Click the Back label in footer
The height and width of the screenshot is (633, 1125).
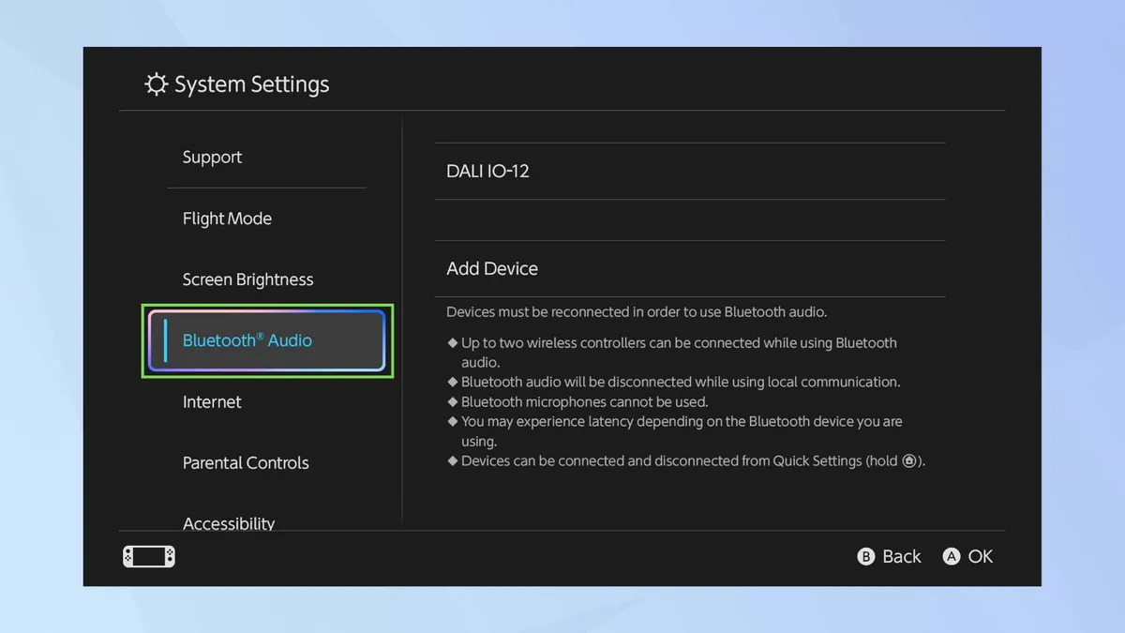tap(901, 557)
